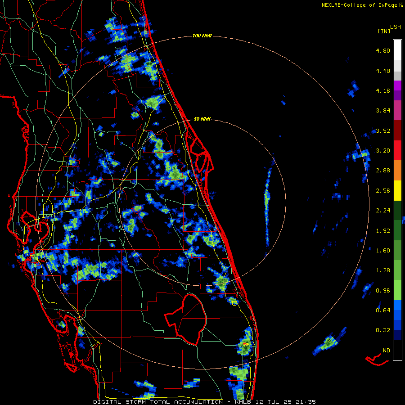
Task: Click the 50 NMI range ring label
Action: click(x=202, y=119)
